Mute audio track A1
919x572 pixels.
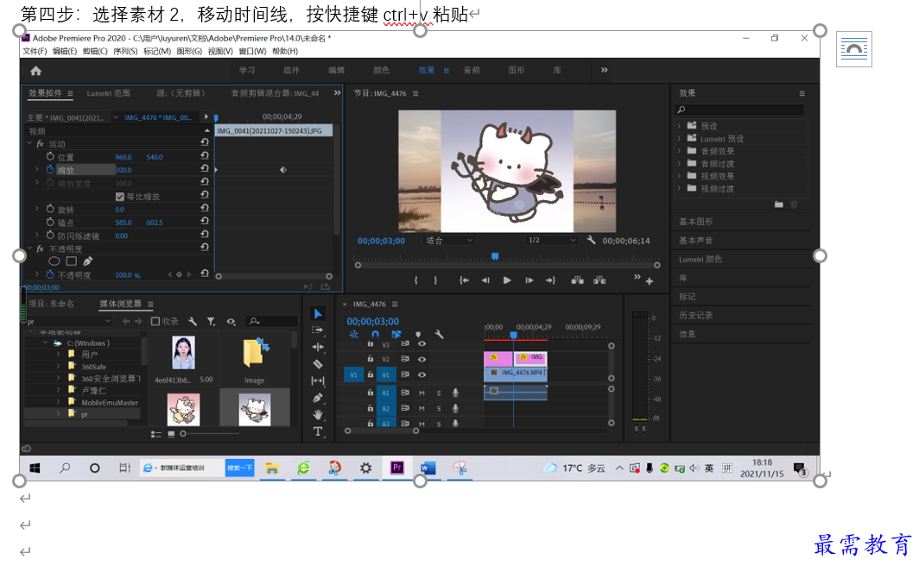click(x=421, y=393)
